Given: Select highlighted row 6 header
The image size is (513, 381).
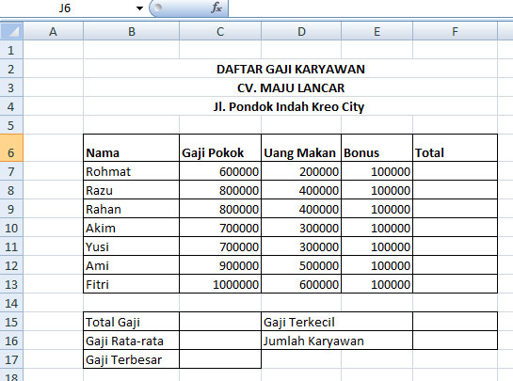Looking at the screenshot, I should (11, 148).
